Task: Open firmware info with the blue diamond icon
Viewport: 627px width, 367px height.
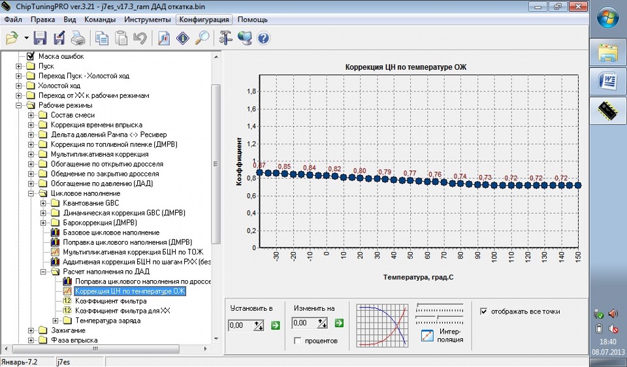Action: click(x=183, y=39)
